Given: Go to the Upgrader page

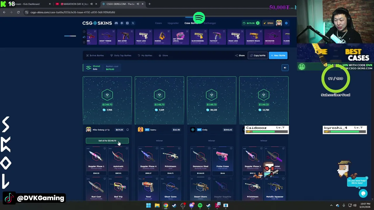Looking at the screenshot, I should coord(173,23).
